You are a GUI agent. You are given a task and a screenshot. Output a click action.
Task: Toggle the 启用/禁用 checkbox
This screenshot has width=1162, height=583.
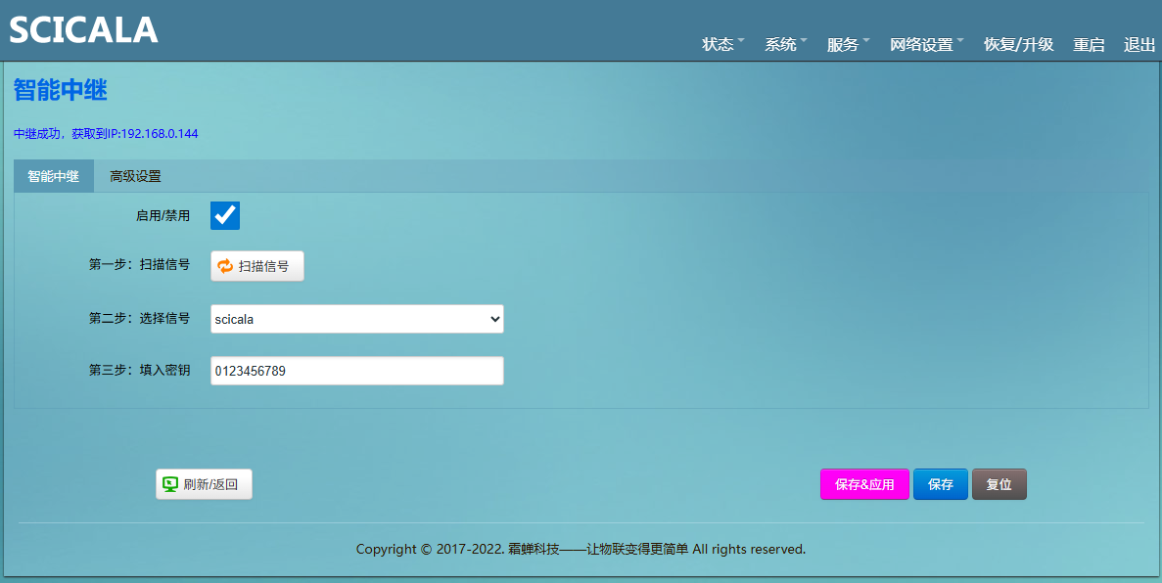[x=225, y=215]
